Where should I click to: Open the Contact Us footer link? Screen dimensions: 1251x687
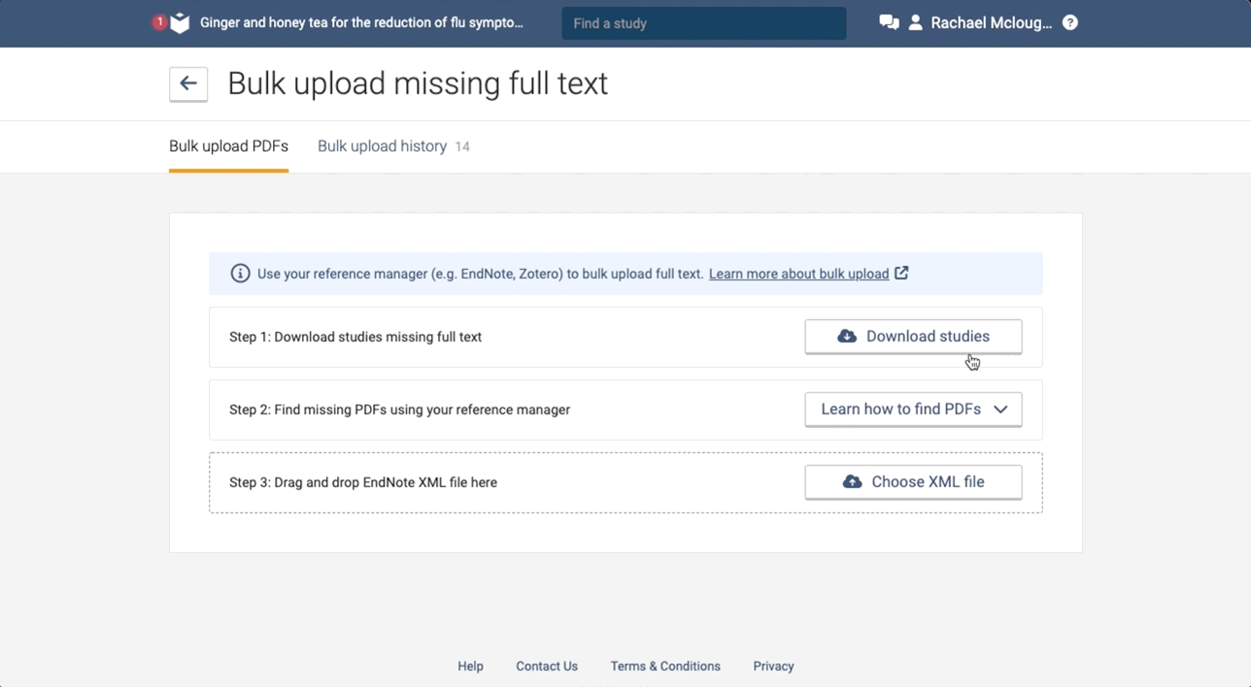click(547, 666)
